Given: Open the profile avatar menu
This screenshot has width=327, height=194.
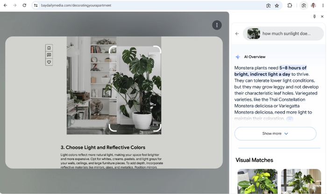Looking at the screenshot, I should pyautogui.click(x=313, y=6).
